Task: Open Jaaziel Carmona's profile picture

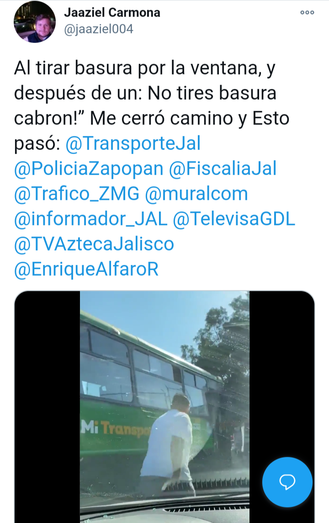Action: click(x=35, y=21)
